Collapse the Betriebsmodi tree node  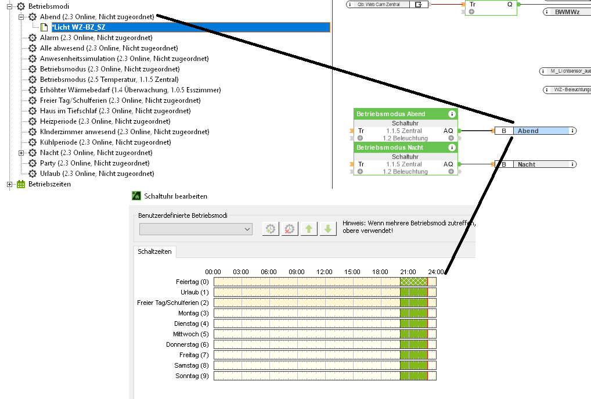(x=10, y=6)
